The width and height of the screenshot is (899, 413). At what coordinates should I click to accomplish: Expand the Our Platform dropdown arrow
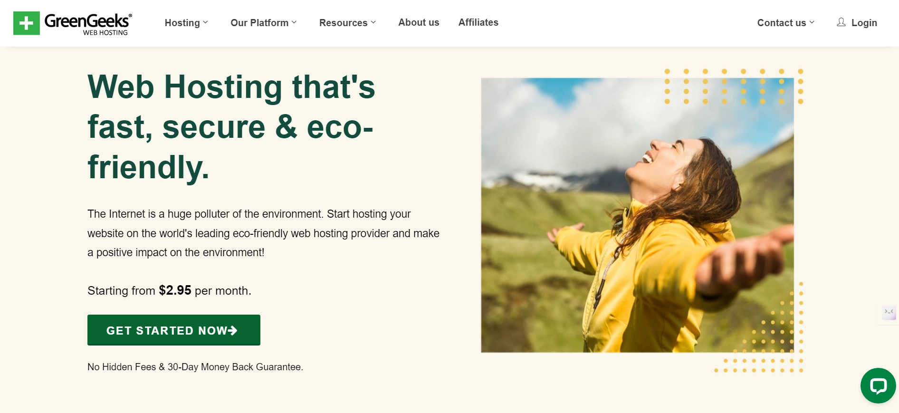click(x=294, y=22)
